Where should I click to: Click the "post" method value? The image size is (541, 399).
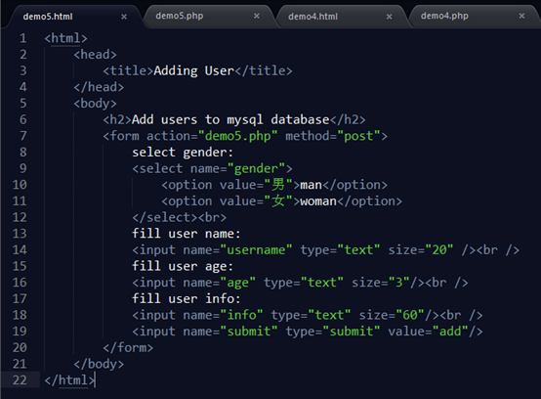[x=358, y=136]
